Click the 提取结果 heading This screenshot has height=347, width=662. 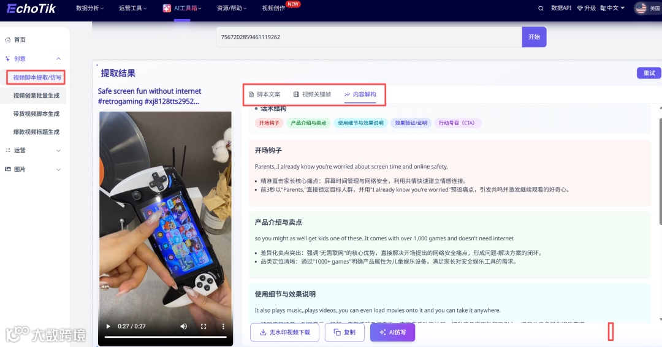click(118, 73)
